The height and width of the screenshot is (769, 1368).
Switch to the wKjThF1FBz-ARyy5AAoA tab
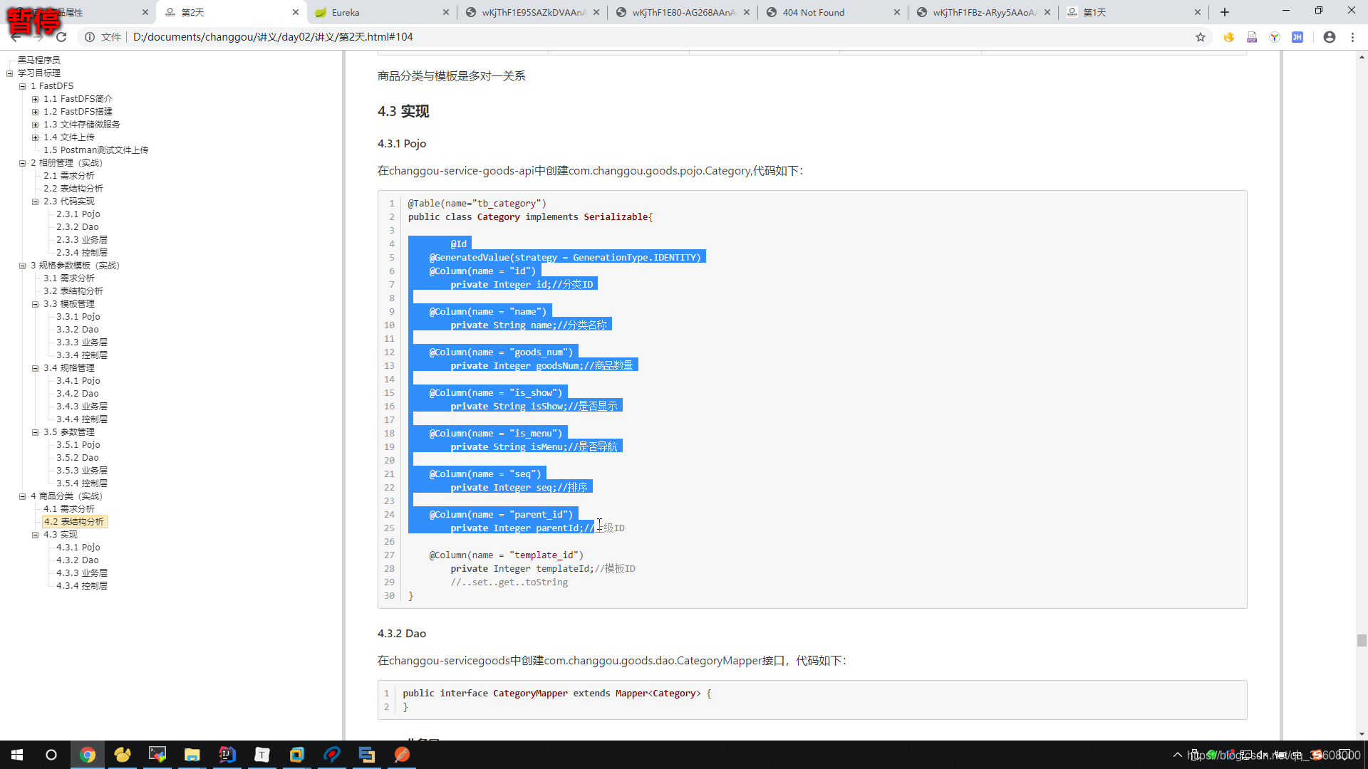pyautogui.click(x=984, y=12)
